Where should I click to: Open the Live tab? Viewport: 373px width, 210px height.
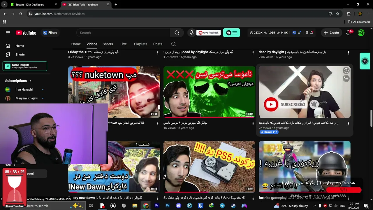pos(124,44)
